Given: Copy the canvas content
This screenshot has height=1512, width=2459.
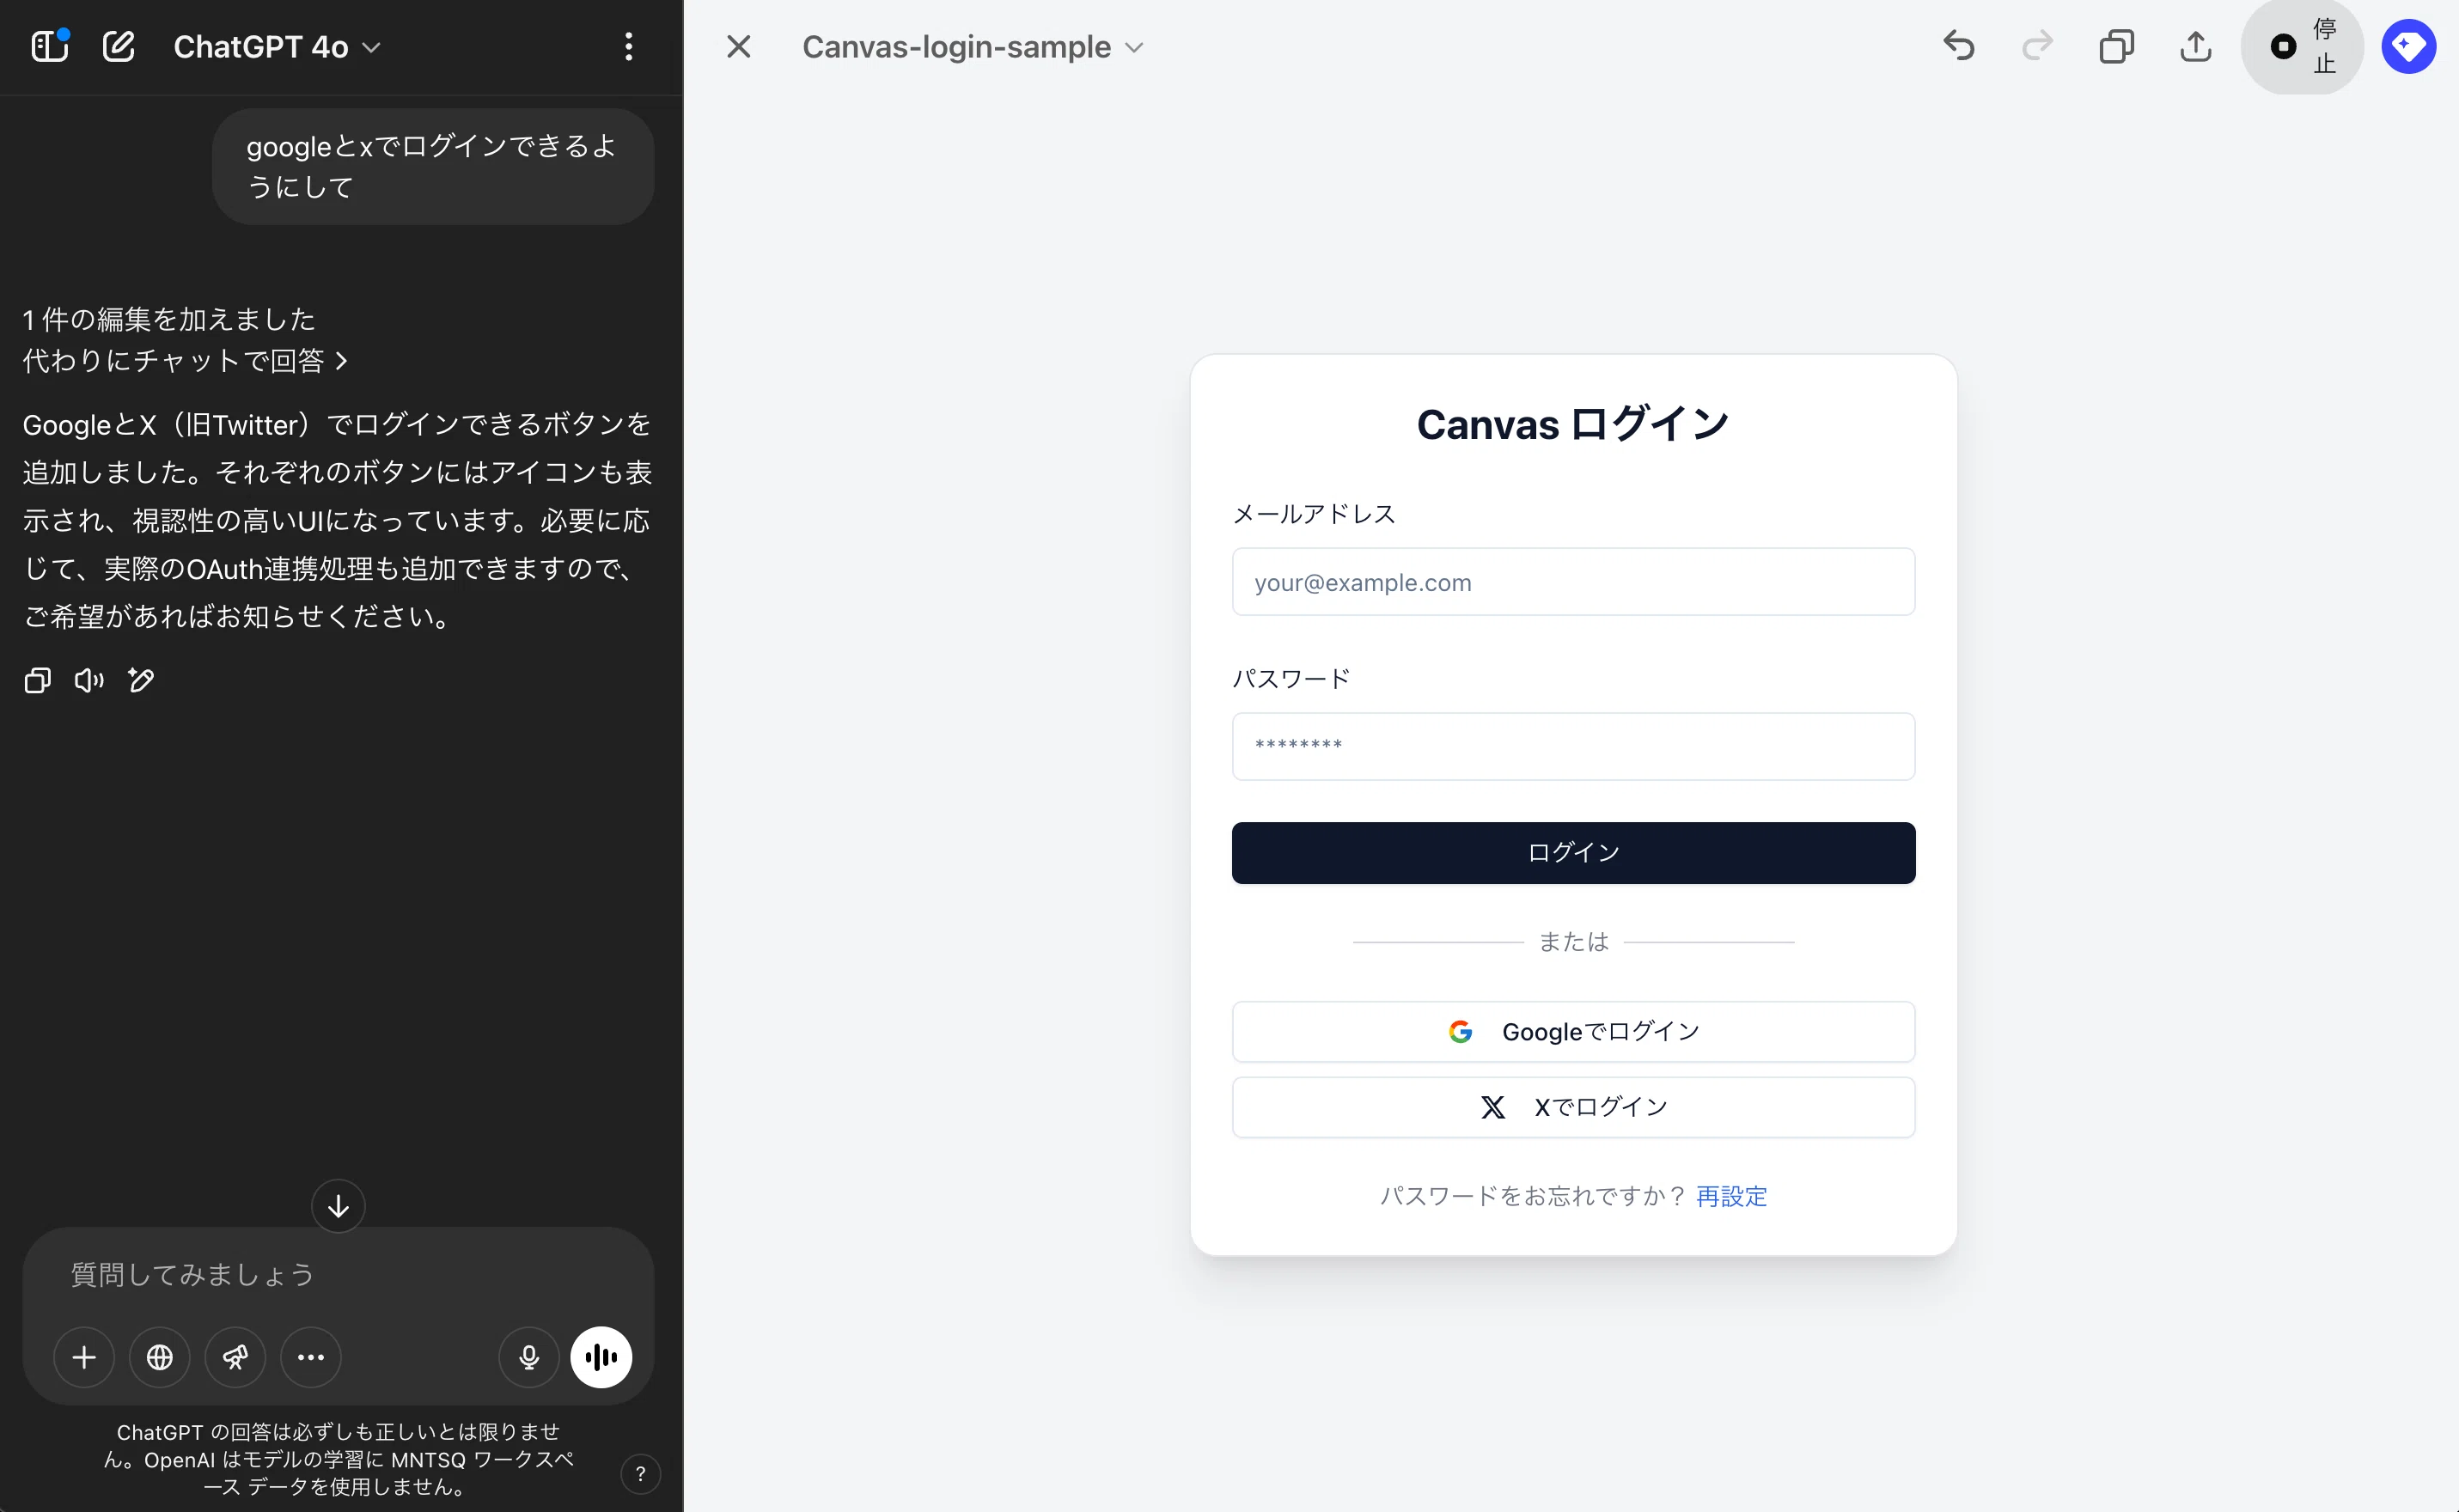Looking at the screenshot, I should [2116, 46].
